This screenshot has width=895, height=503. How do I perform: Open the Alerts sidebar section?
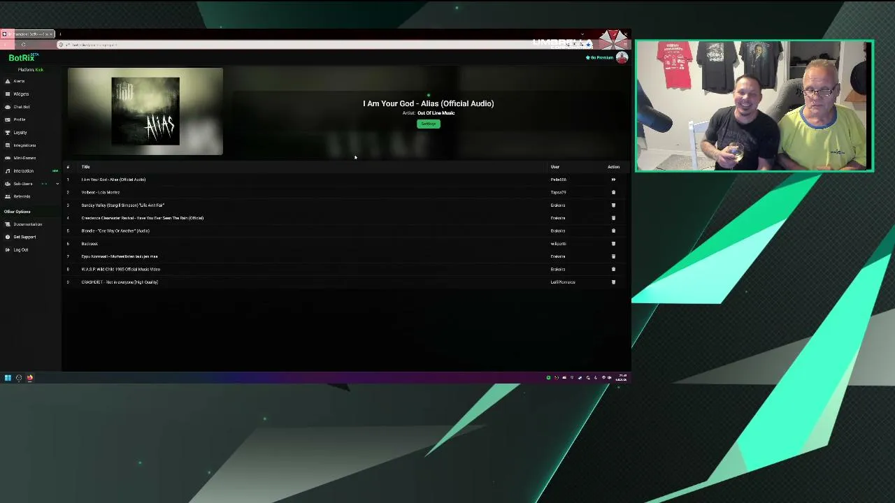point(19,81)
